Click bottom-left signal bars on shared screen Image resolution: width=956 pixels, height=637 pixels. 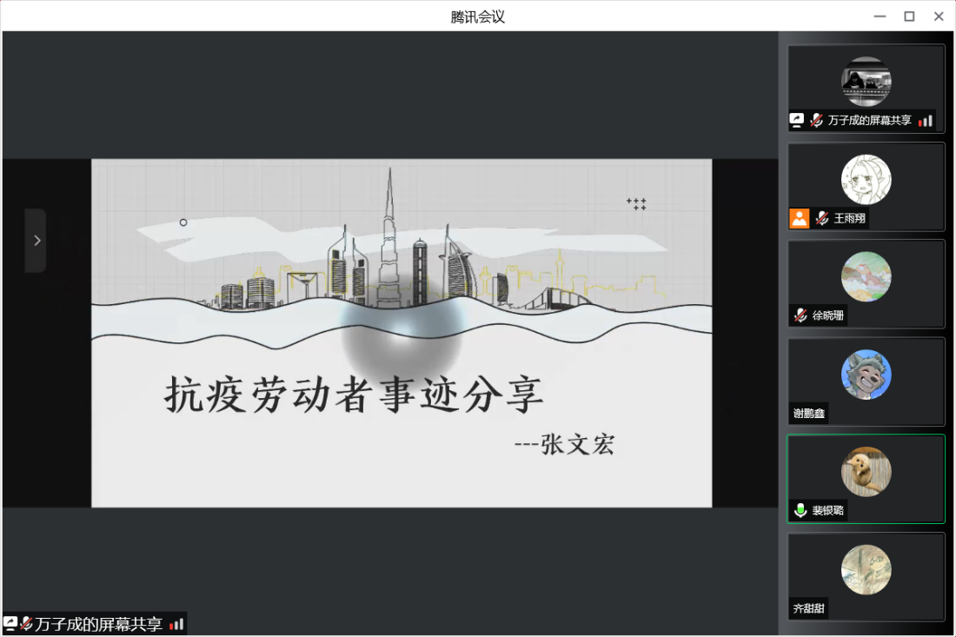176,624
